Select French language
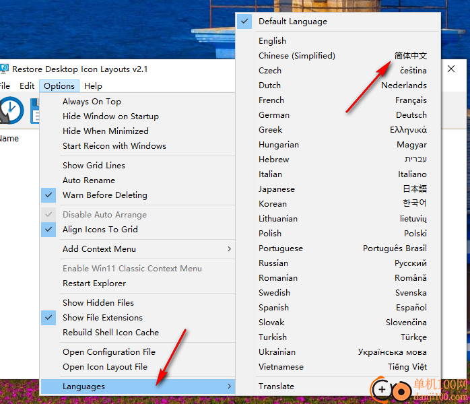Viewport: 470px width, 404px height. pyautogui.click(x=338, y=100)
